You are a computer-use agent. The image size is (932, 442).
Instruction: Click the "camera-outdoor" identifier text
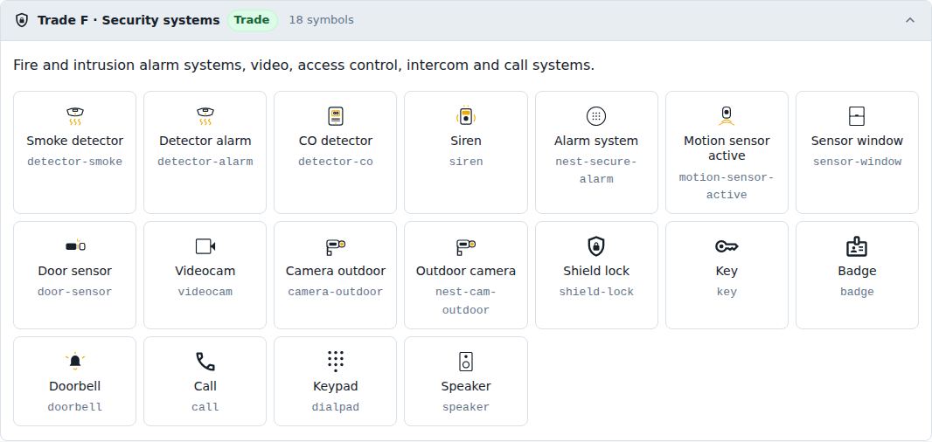click(x=335, y=292)
